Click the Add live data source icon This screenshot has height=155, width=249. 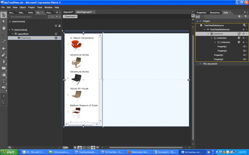[x=246, y=17]
